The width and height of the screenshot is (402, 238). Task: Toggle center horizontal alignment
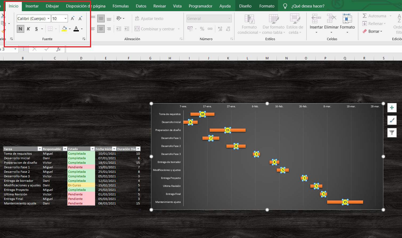[x=101, y=29]
